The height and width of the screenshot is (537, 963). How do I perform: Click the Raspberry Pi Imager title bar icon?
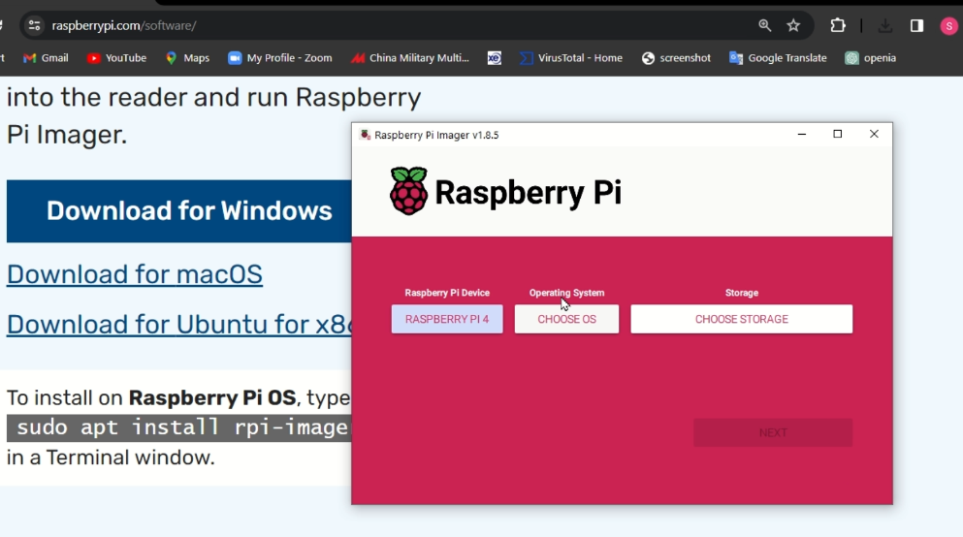pos(366,135)
